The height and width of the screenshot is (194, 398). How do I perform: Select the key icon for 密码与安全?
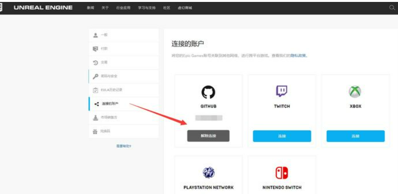95,77
